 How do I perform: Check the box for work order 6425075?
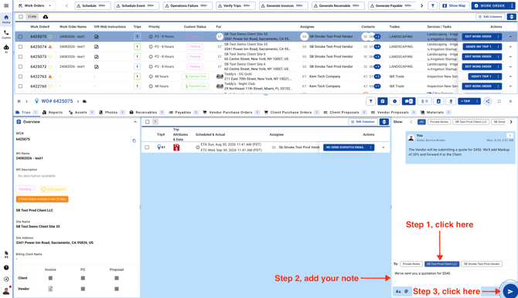pyautogui.click(x=20, y=36)
